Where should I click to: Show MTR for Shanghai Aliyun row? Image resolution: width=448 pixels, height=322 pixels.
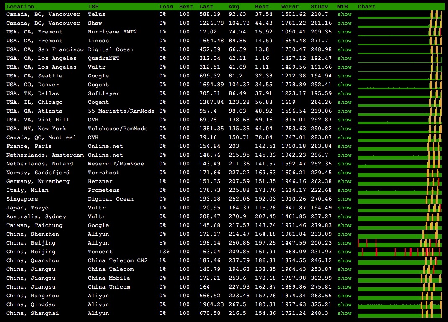[x=345, y=314]
